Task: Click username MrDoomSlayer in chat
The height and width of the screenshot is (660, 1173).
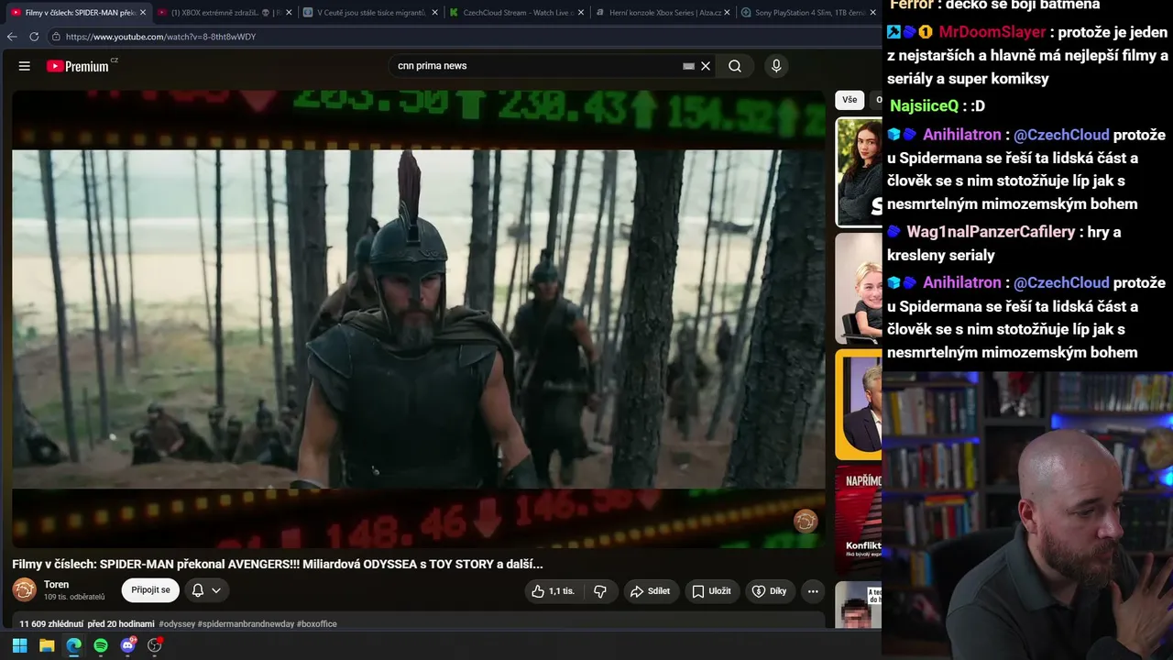Action: pyautogui.click(x=992, y=32)
